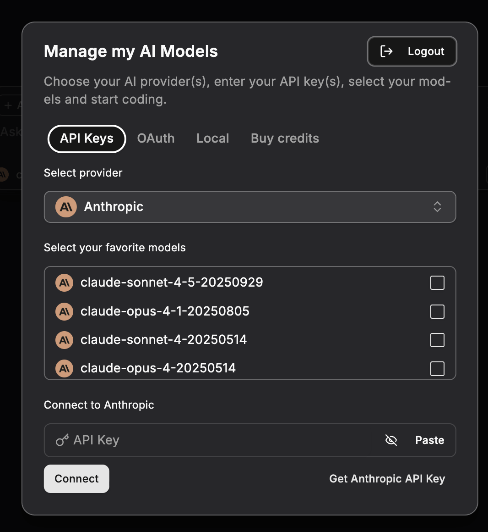This screenshot has height=532, width=488.
Task: Click the partially visible AI avatar at top left
Action: coord(3,175)
